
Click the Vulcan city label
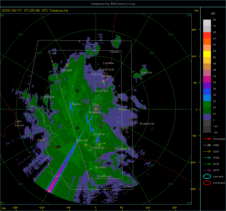click(x=128, y=186)
